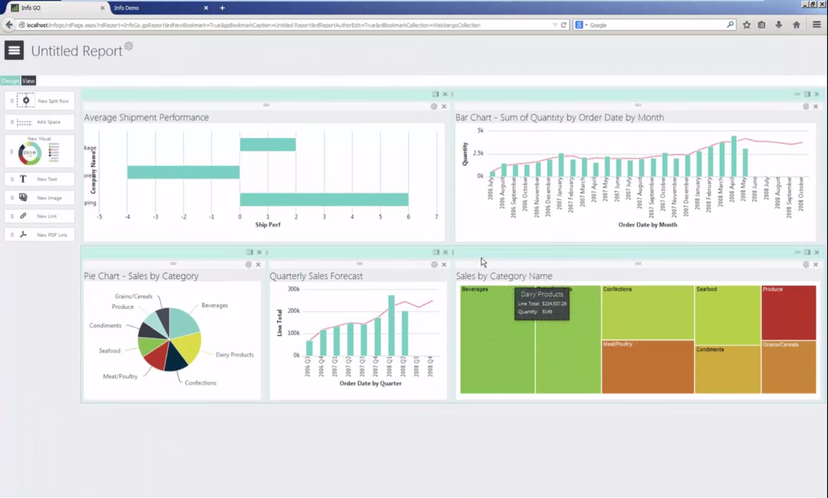Switch to the Design tab
Viewport: 828px width, 498px height.
10,81
